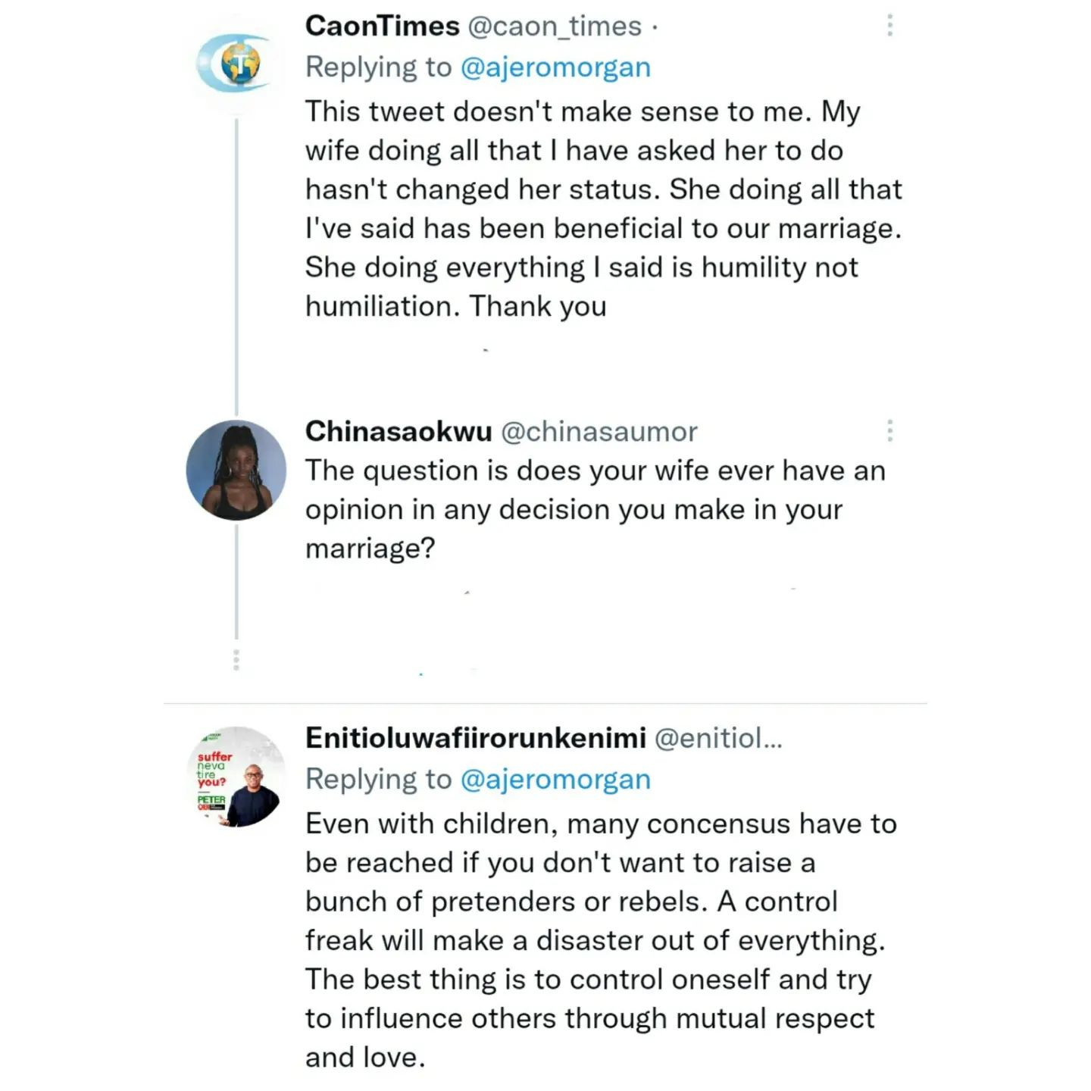This screenshot has width=1091, height=1091.
Task: Open the truncated @enitiol... handle
Action: tap(717, 737)
